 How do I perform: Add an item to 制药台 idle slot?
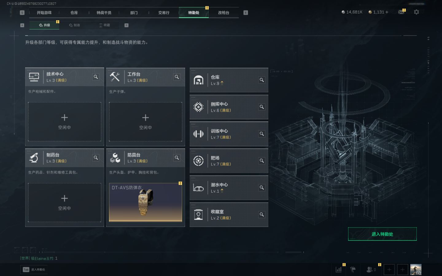click(x=64, y=202)
